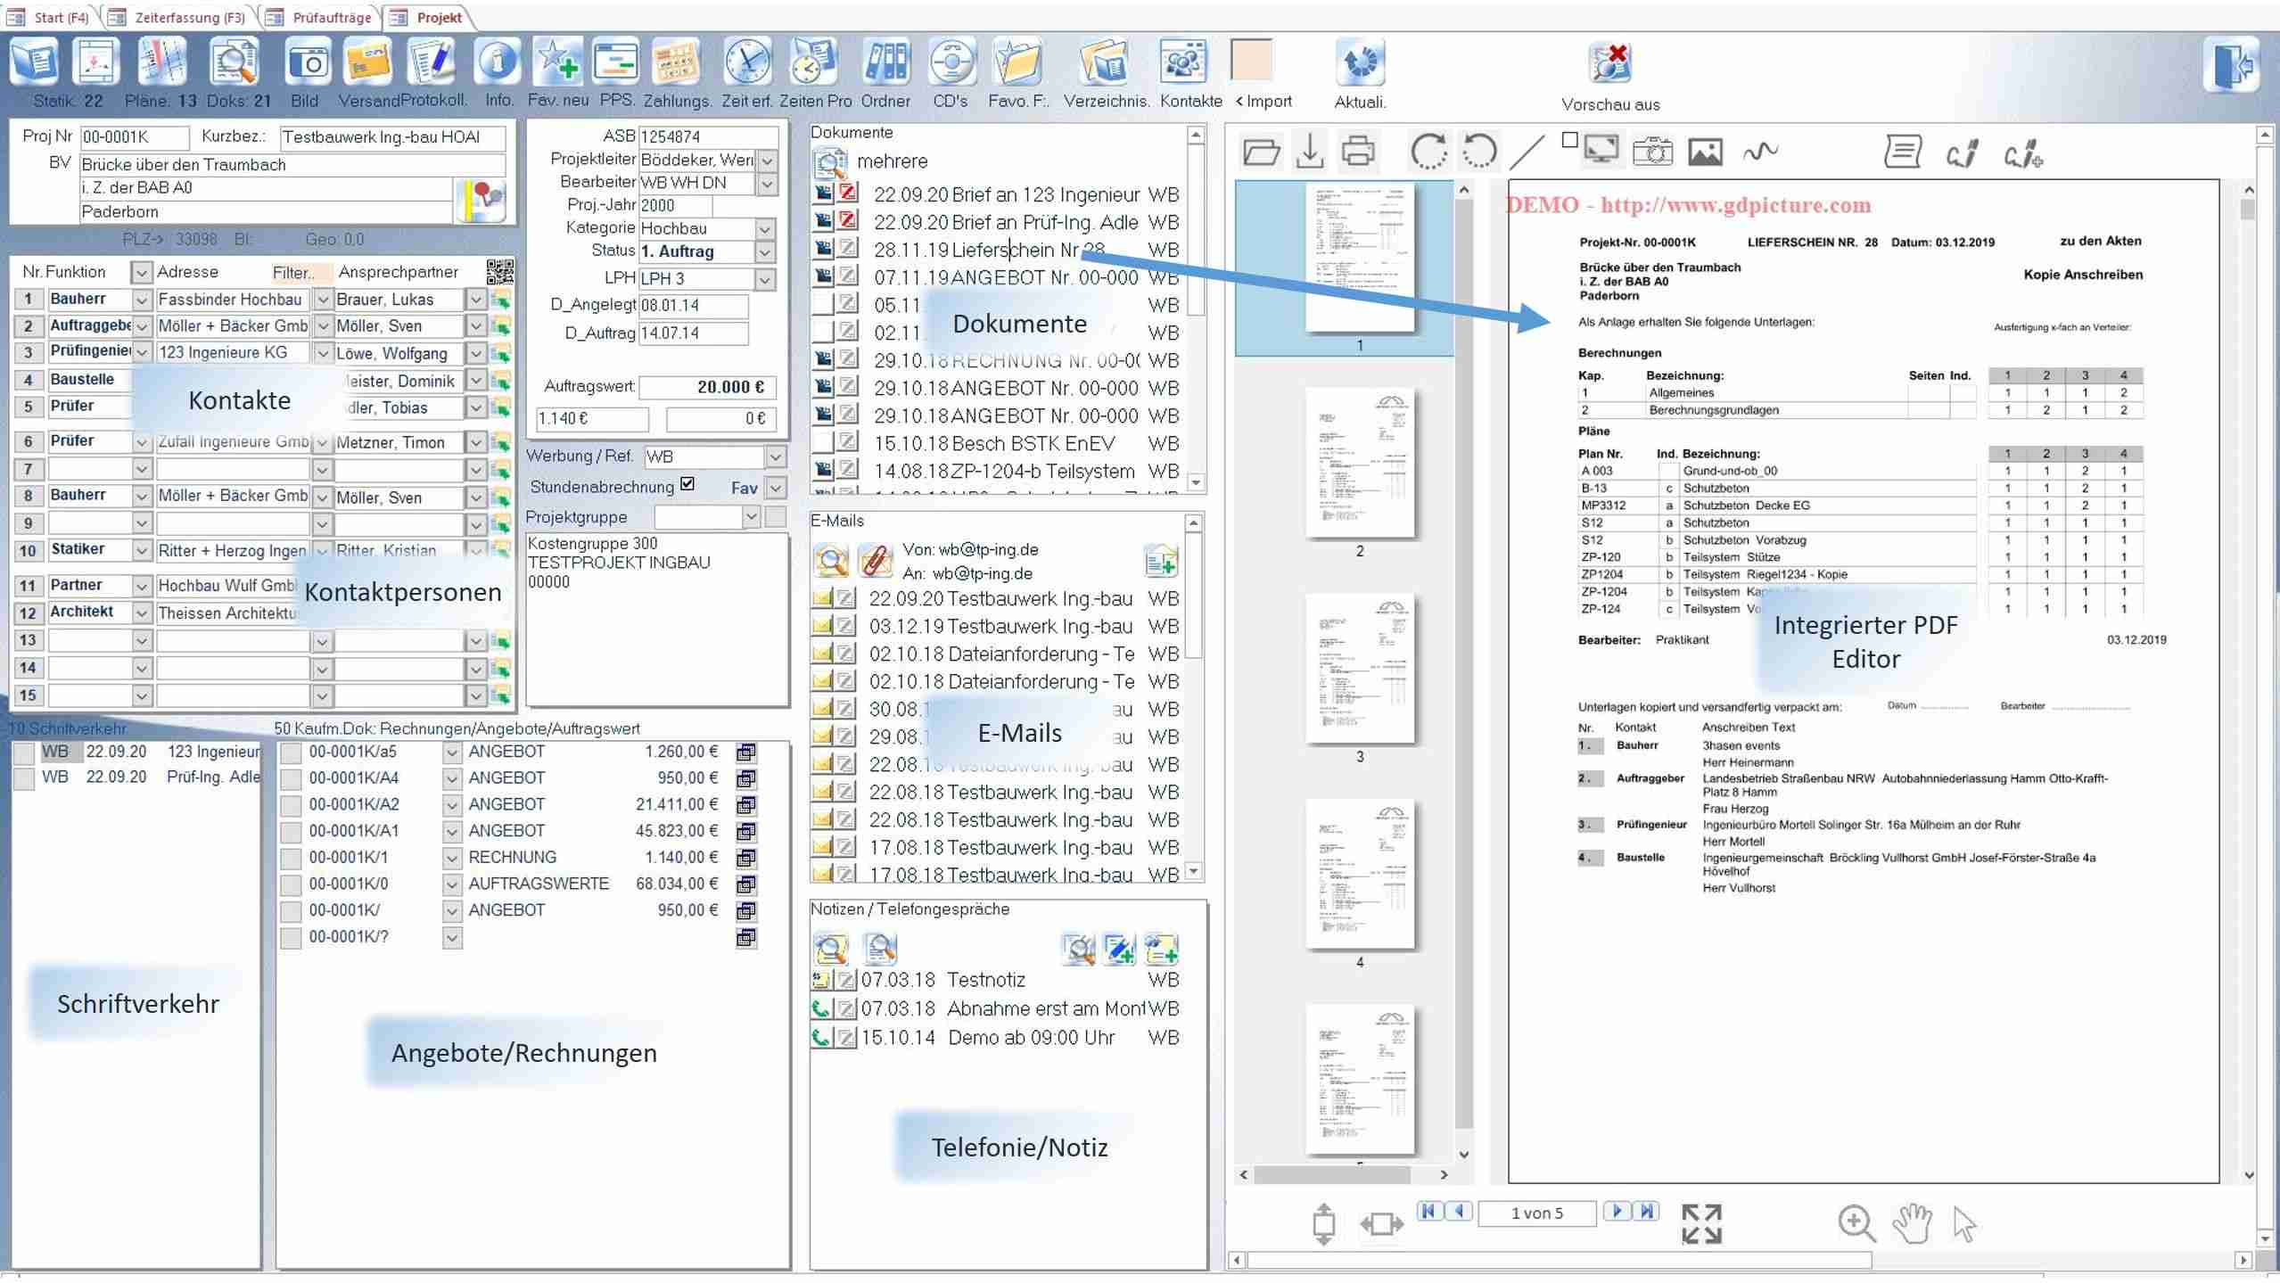Open file in PDF editor toolbar

tap(1261, 152)
